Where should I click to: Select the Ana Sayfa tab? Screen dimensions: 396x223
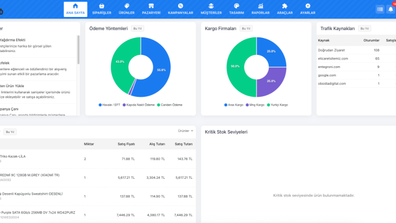click(75, 10)
